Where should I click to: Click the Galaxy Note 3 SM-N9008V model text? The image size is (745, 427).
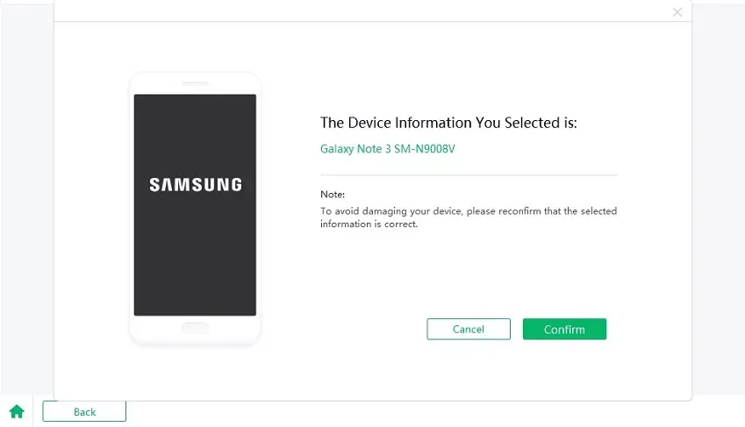(388, 148)
